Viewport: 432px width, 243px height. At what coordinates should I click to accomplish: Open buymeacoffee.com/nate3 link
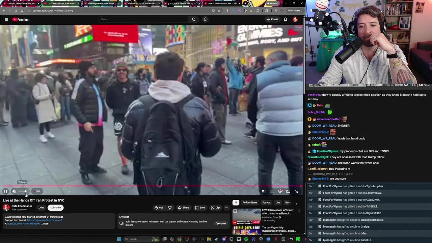45,220
